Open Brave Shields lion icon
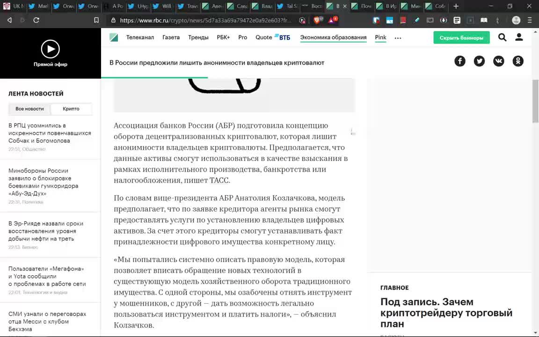 tap(317, 20)
